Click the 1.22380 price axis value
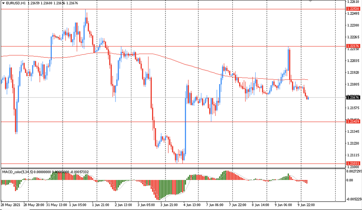362x210 pixels. tap(353, 25)
